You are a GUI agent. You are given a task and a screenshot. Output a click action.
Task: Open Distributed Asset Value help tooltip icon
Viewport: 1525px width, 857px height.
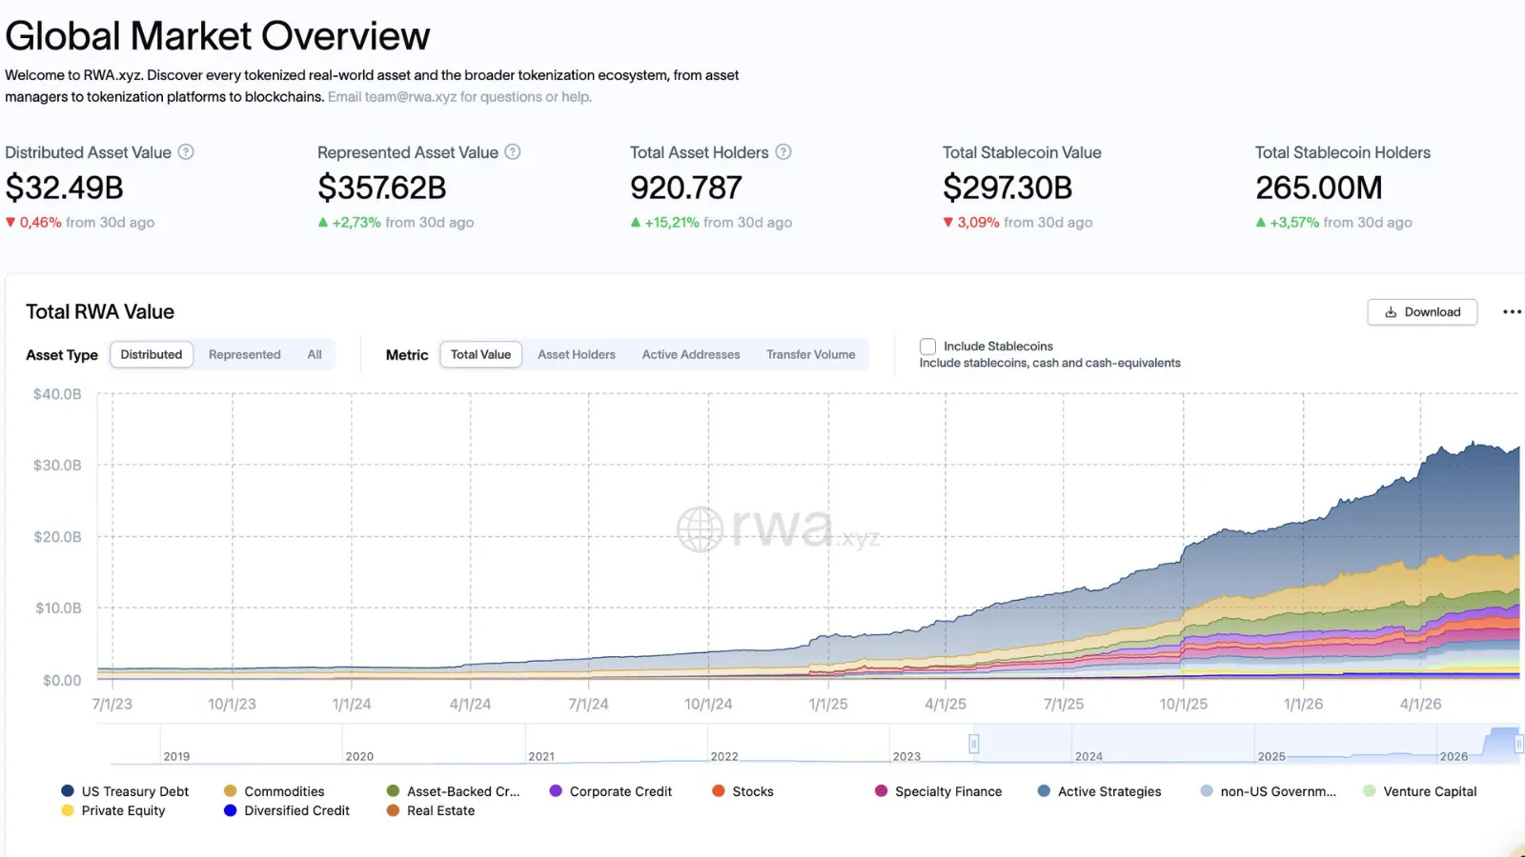pos(187,152)
